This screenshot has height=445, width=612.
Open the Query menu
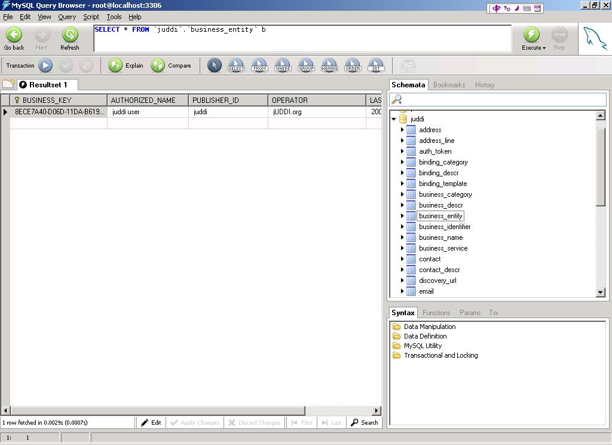(x=67, y=17)
